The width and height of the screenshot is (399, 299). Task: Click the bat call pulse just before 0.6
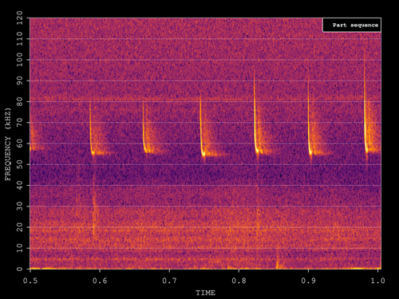(x=93, y=129)
